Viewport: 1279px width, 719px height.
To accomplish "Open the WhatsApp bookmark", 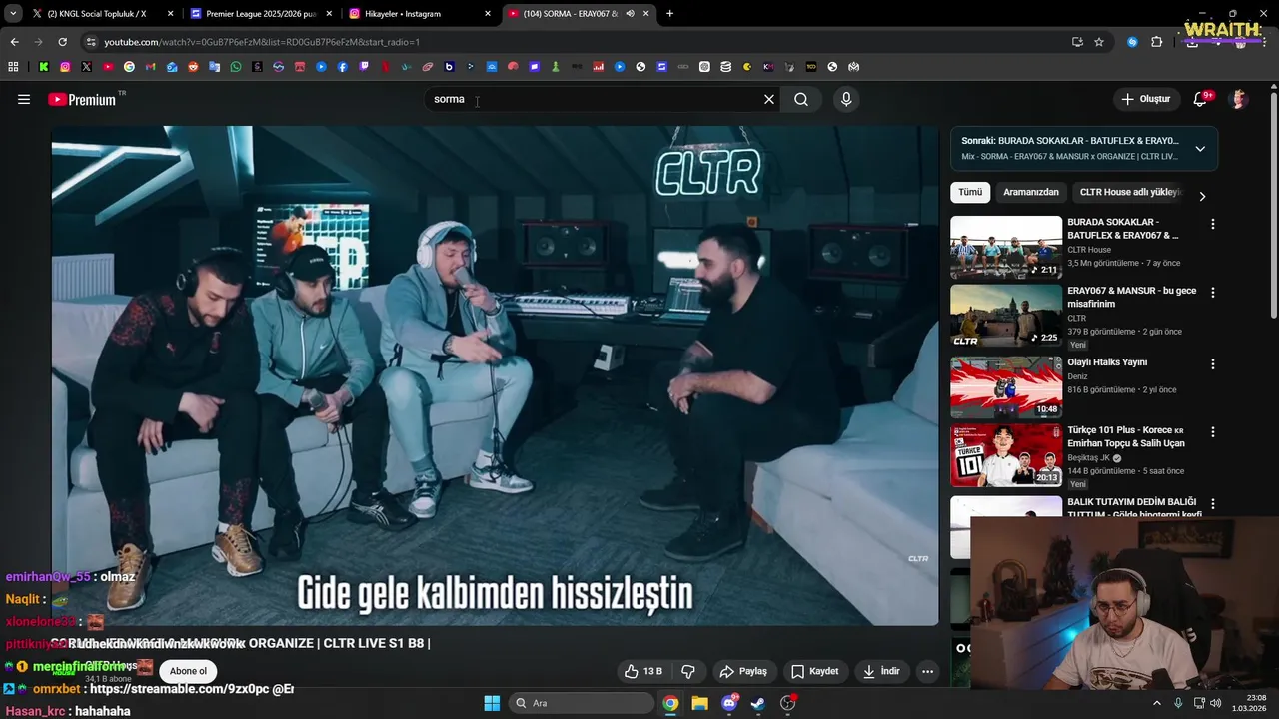I will [236, 67].
